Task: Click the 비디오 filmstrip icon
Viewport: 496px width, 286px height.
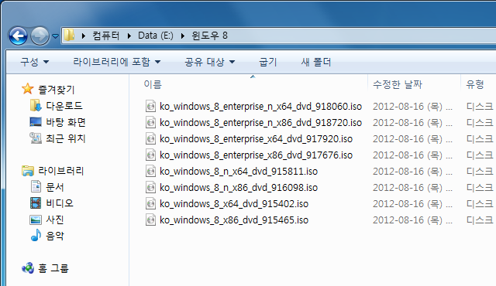Action: (x=36, y=203)
